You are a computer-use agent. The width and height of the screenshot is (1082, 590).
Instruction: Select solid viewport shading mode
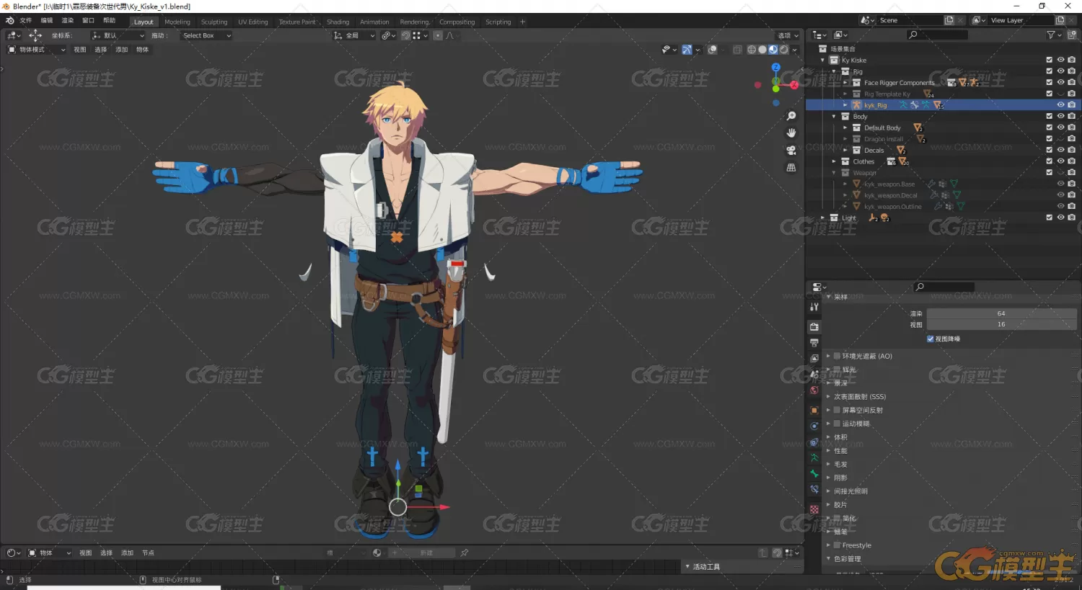762,50
